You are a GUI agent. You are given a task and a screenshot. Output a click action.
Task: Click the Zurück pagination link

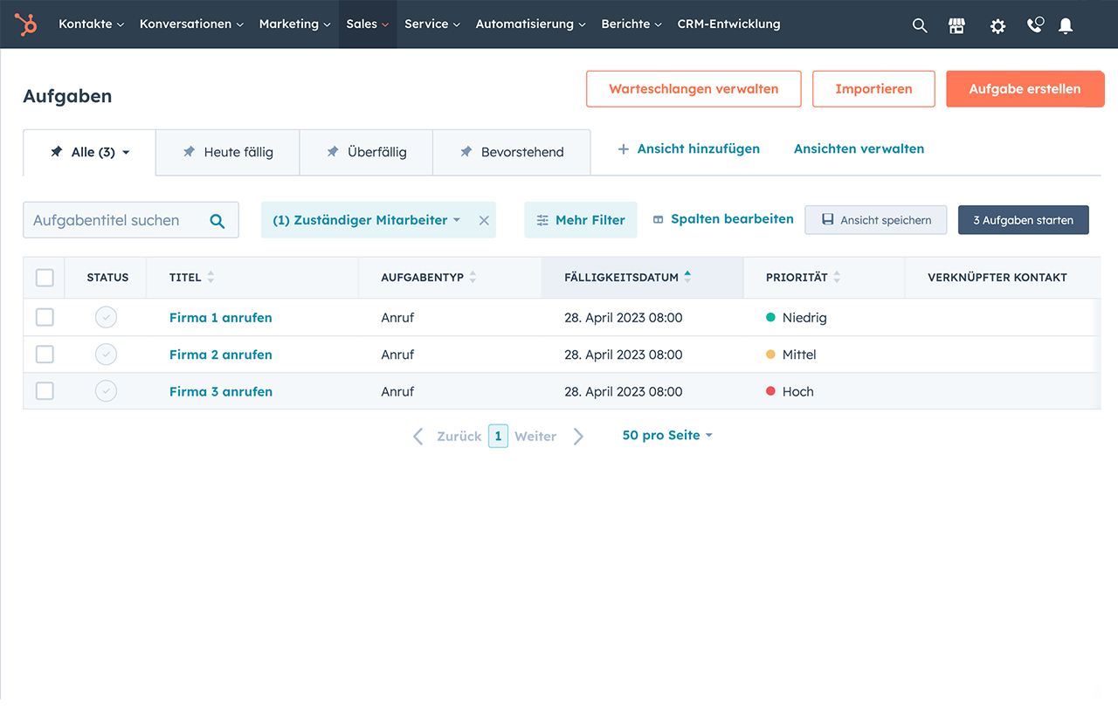point(459,436)
